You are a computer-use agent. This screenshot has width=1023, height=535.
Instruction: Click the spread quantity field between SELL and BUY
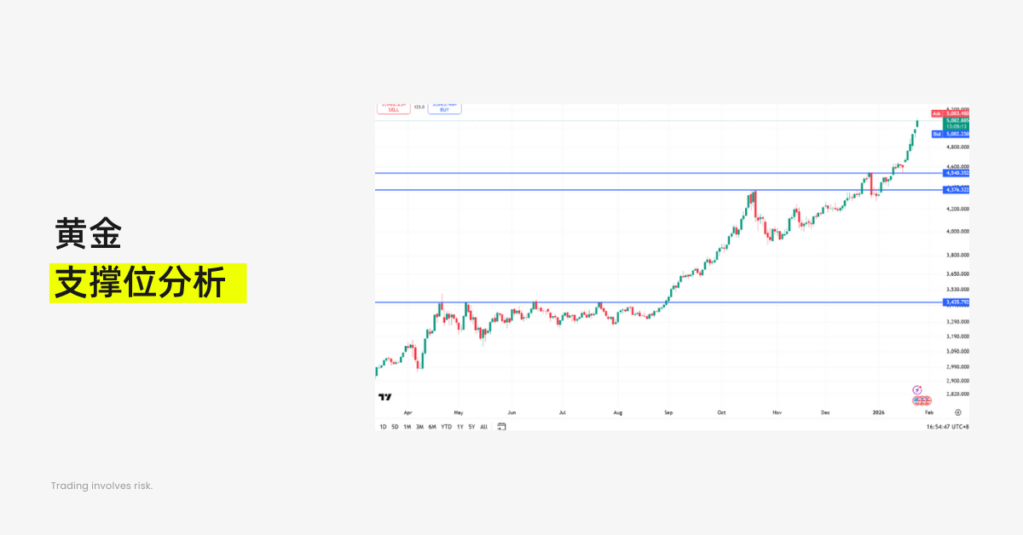click(419, 108)
